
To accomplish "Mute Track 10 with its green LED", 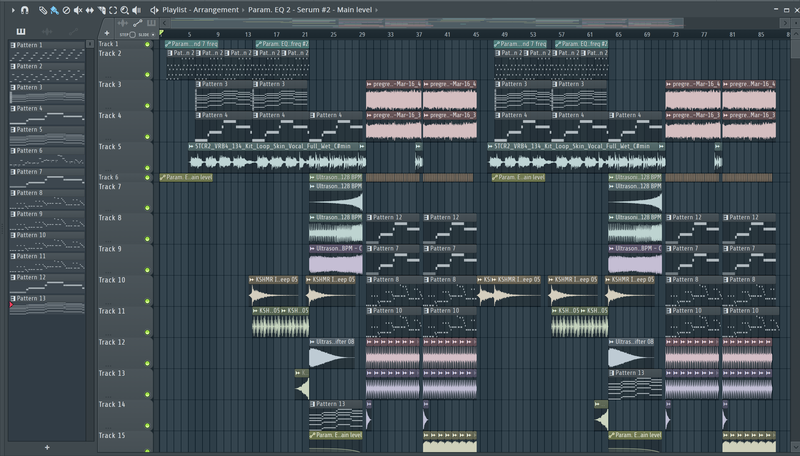I will tap(147, 301).
